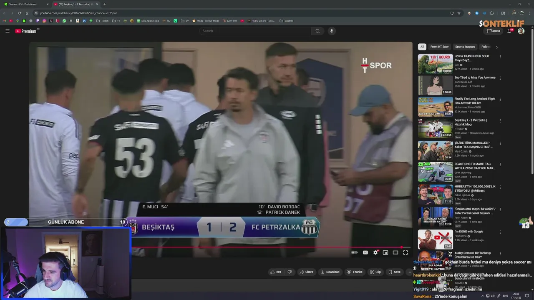Open the 'Subtitle' bookmarks folder
Image resolution: width=534 pixels, height=300 pixels.
tap(286, 21)
